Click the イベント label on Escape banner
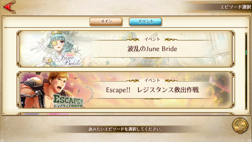252x142 pixels. (x=152, y=80)
